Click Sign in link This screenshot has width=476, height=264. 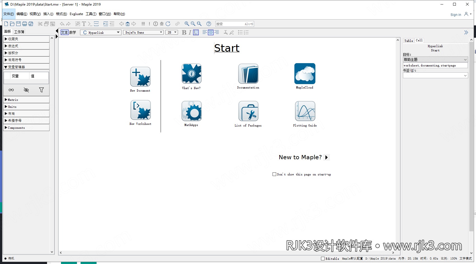click(x=456, y=15)
